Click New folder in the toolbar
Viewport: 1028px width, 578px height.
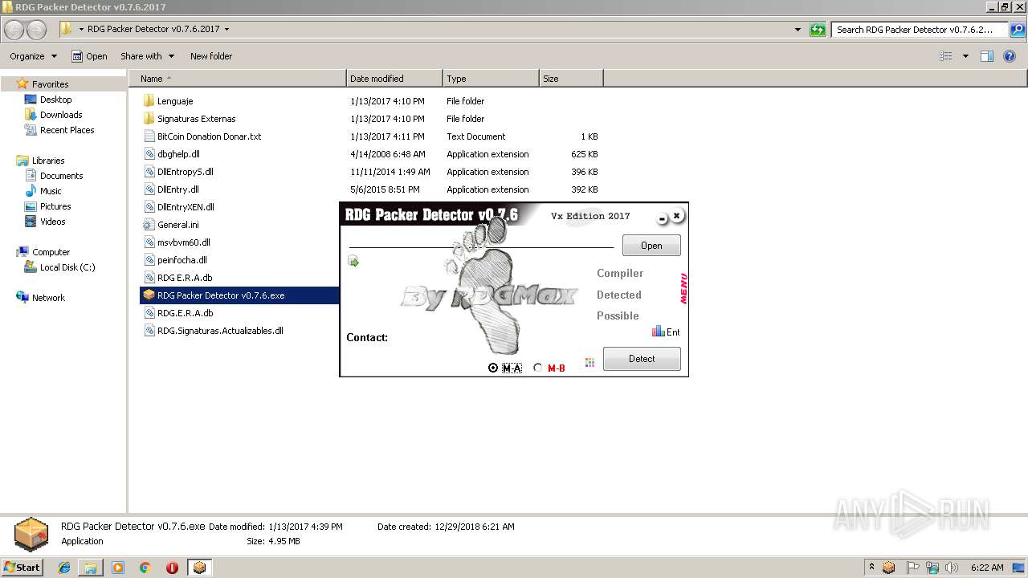(x=211, y=56)
